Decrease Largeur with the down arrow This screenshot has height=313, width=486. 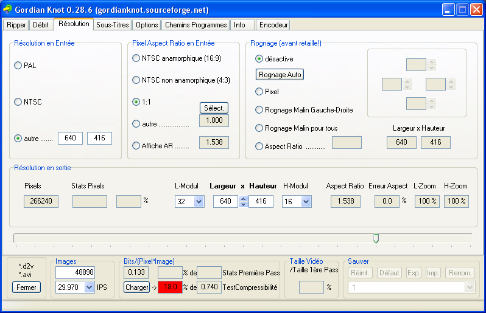tap(244, 204)
